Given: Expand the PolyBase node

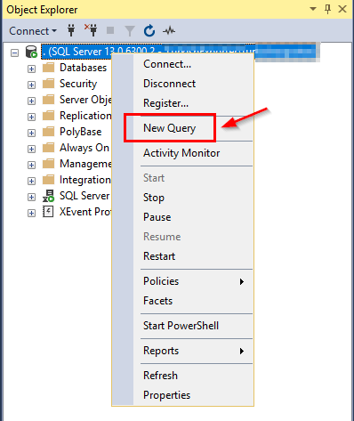Looking at the screenshot, I should (x=31, y=133).
